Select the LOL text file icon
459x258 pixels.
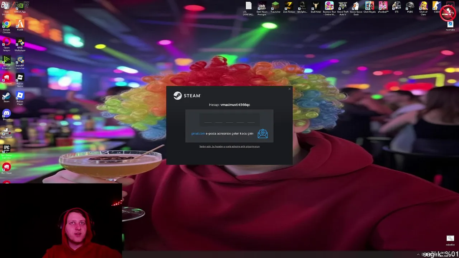(x=249, y=9)
